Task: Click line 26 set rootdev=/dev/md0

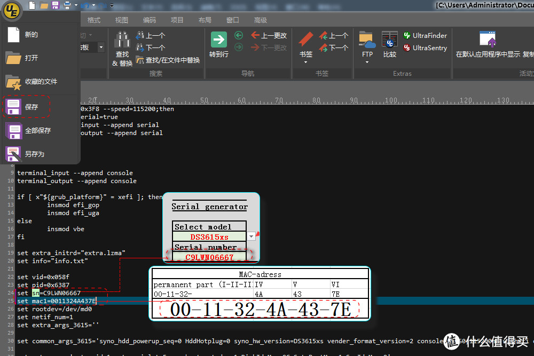Action: click(54, 309)
